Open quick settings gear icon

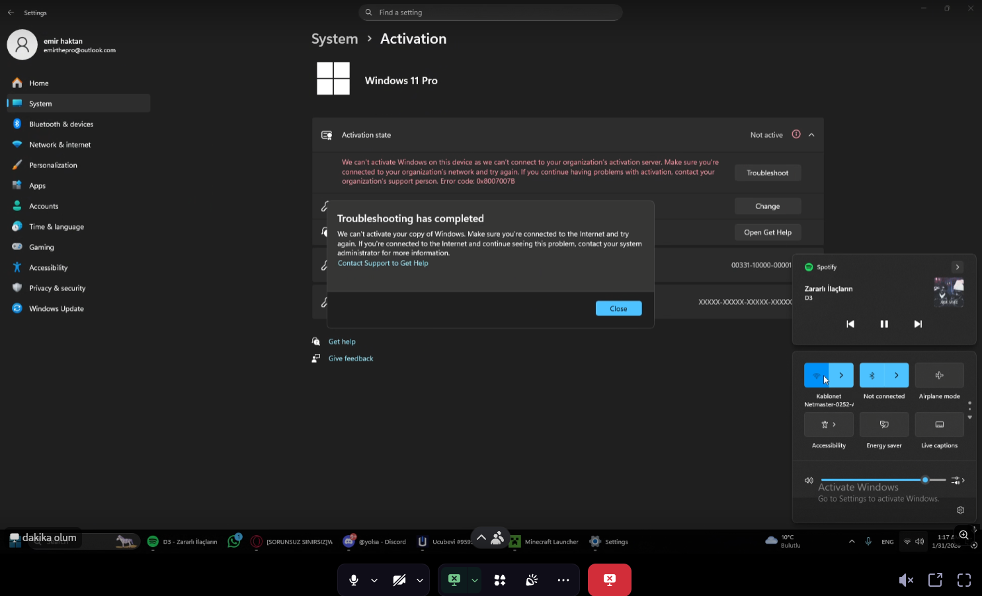click(x=961, y=510)
